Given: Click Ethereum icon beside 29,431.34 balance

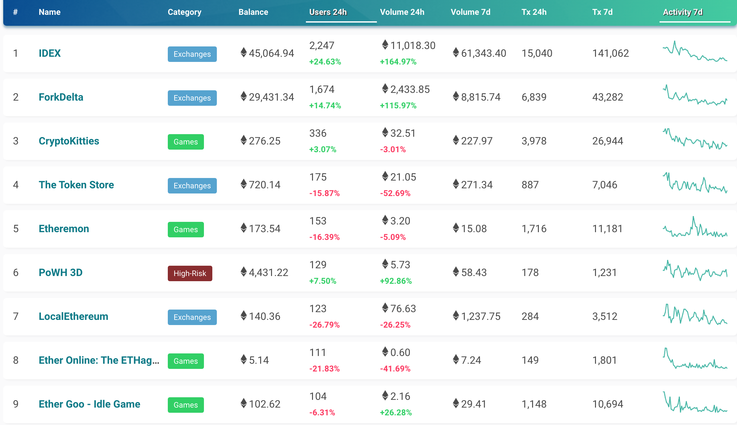Looking at the screenshot, I should tap(244, 96).
